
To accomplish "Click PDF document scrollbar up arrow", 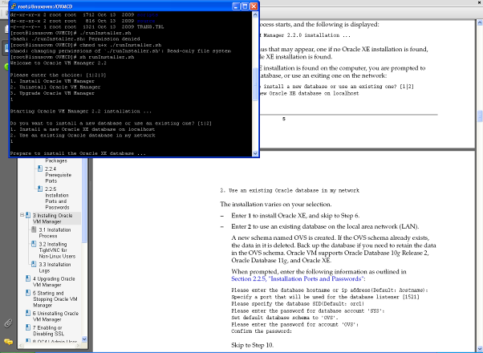I will click(x=480, y=22).
